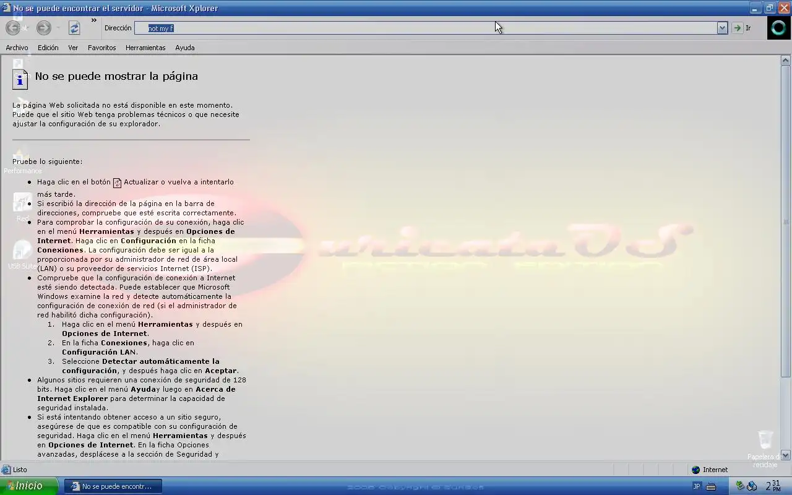Click the green Ir go arrow
The width and height of the screenshot is (792, 495).
pos(737,28)
